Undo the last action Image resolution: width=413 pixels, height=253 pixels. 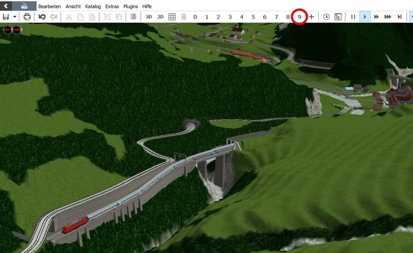pos(42,17)
